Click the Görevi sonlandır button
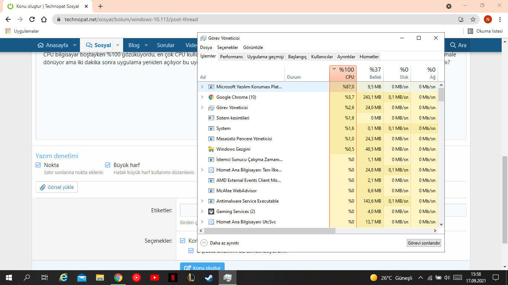508x285 pixels. click(x=424, y=243)
